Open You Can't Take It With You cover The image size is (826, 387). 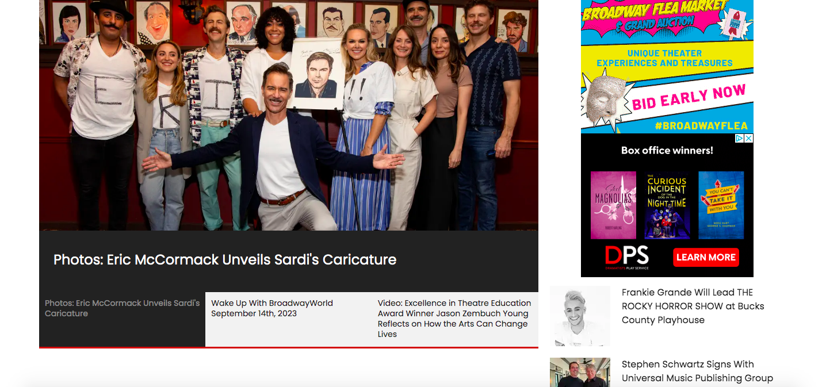point(721,205)
